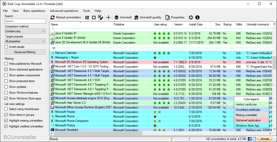Screen dimensions: 277x142
Task: Open the Tools menu
Action: click(x=86, y=11)
